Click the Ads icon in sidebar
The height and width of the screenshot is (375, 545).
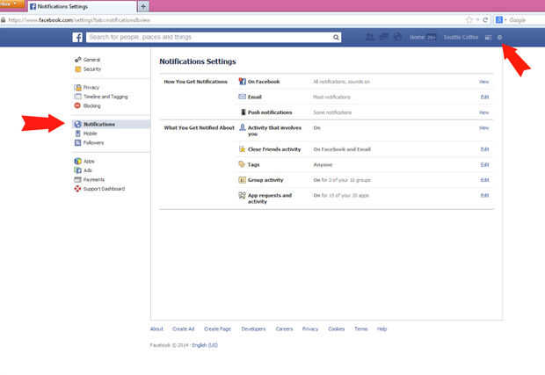coord(78,170)
